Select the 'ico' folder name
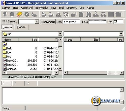 pos(9,52)
